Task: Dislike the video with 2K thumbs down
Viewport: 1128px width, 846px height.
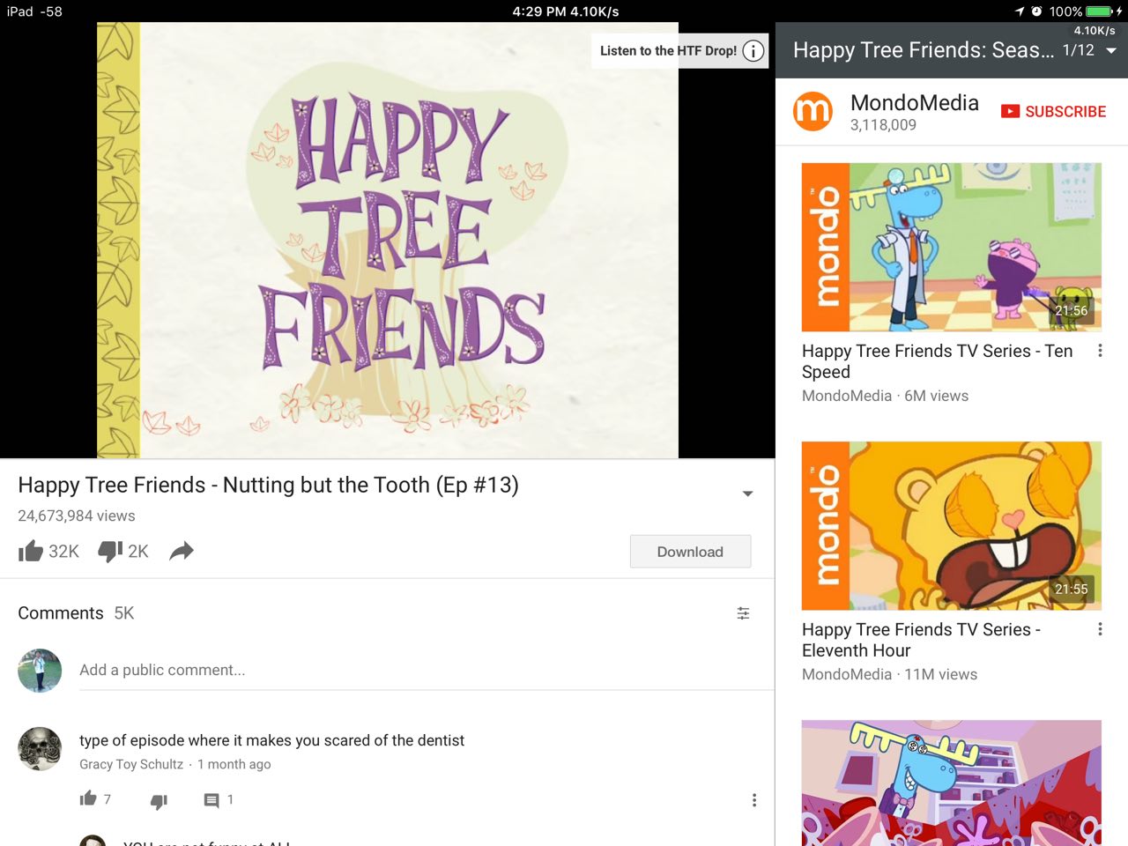Action: 110,552
